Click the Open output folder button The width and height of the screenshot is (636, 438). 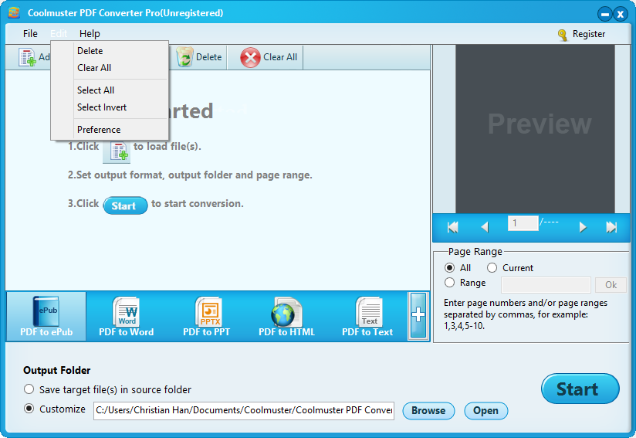[x=485, y=410]
